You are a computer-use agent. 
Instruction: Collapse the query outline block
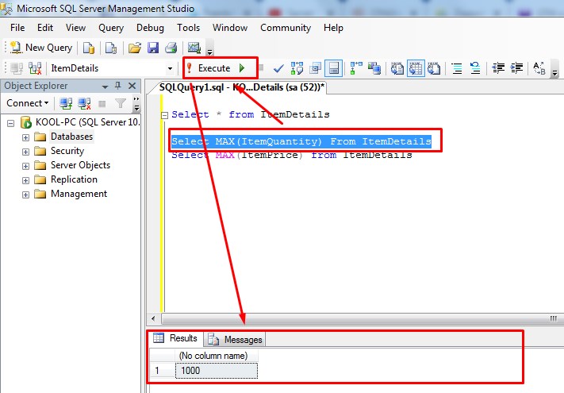tap(164, 116)
